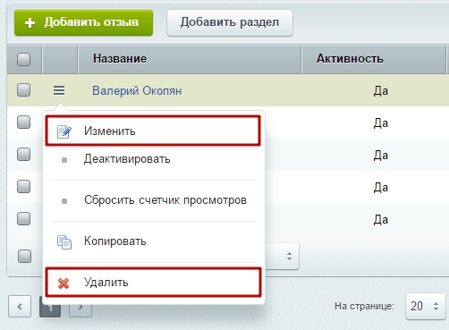Viewport: 449px width, 330px height.
Task: Choose Удалить in the context menu
Action: tap(153, 282)
